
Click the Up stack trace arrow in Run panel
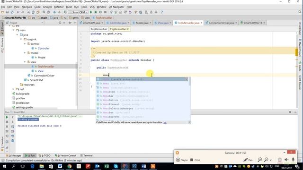pyautogui.click(x=13, y=117)
